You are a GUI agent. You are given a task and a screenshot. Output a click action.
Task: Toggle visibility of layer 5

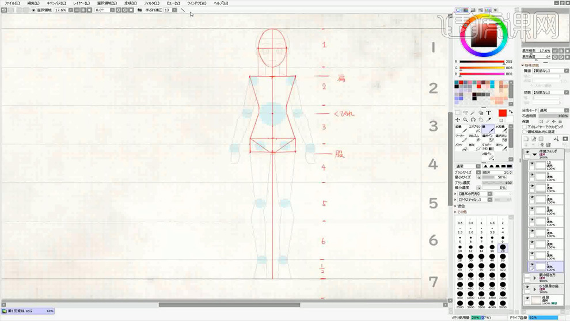[532, 220]
